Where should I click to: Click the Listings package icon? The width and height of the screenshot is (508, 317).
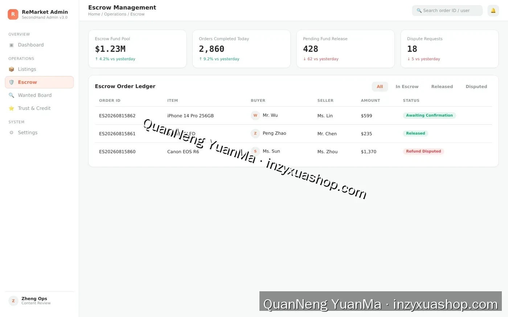point(11,69)
